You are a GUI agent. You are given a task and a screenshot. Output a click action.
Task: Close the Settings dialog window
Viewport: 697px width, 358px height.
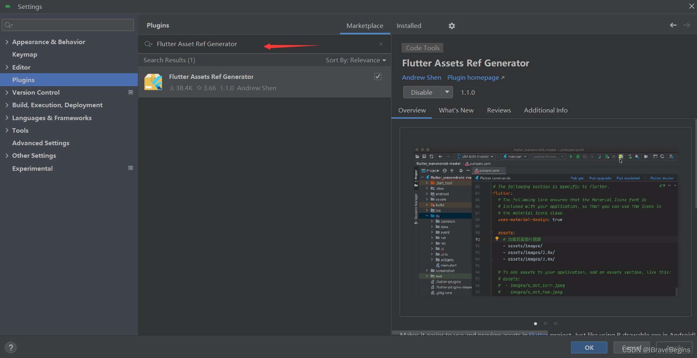pos(691,6)
